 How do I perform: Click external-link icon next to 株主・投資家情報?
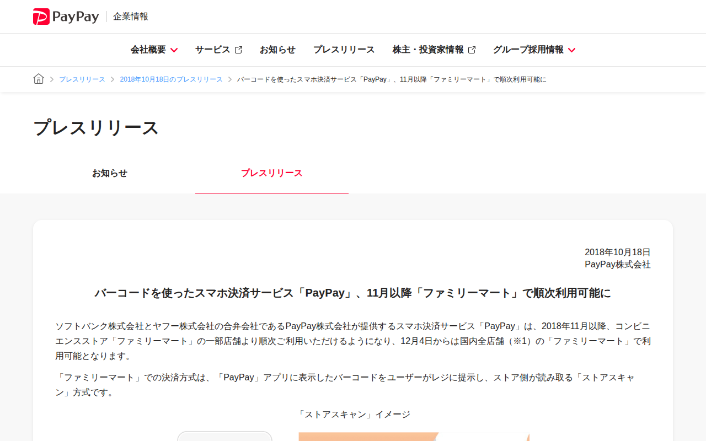pos(472,50)
